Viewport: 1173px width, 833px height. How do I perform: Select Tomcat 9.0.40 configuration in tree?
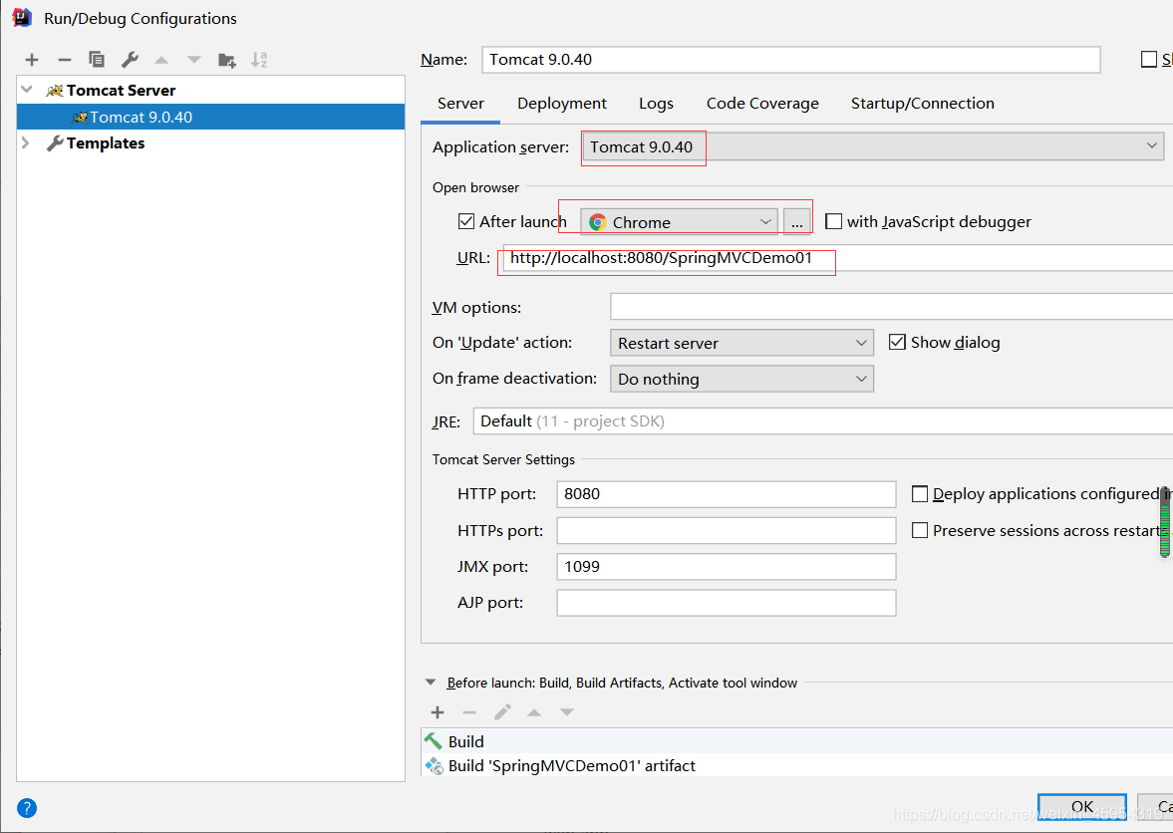211,117
